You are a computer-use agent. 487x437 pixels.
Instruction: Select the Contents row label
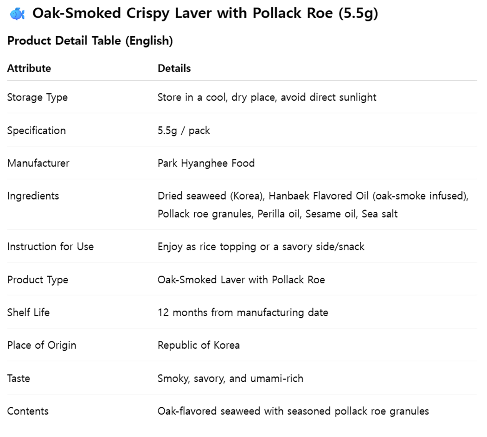point(28,411)
